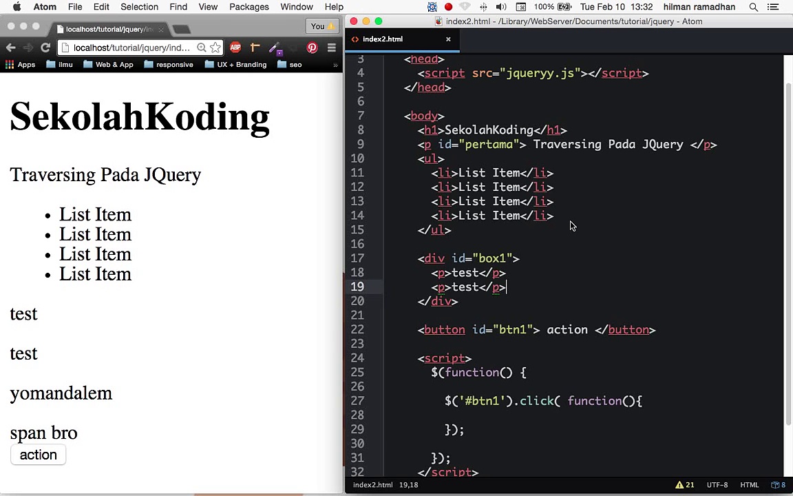Open the package updates indicator 8
The image size is (793, 496).
click(779, 485)
